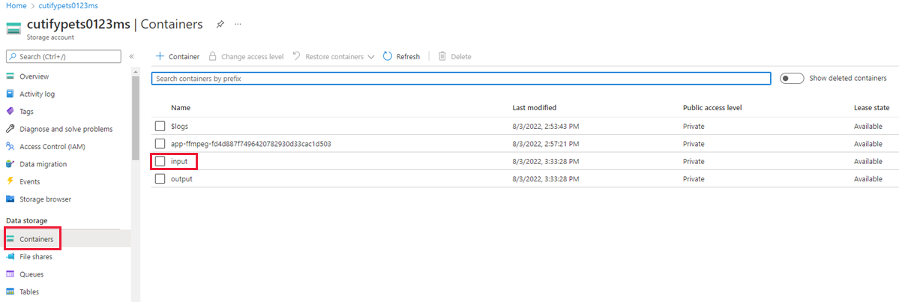
Task: Collapse the left navigation menu
Action: coord(131,56)
